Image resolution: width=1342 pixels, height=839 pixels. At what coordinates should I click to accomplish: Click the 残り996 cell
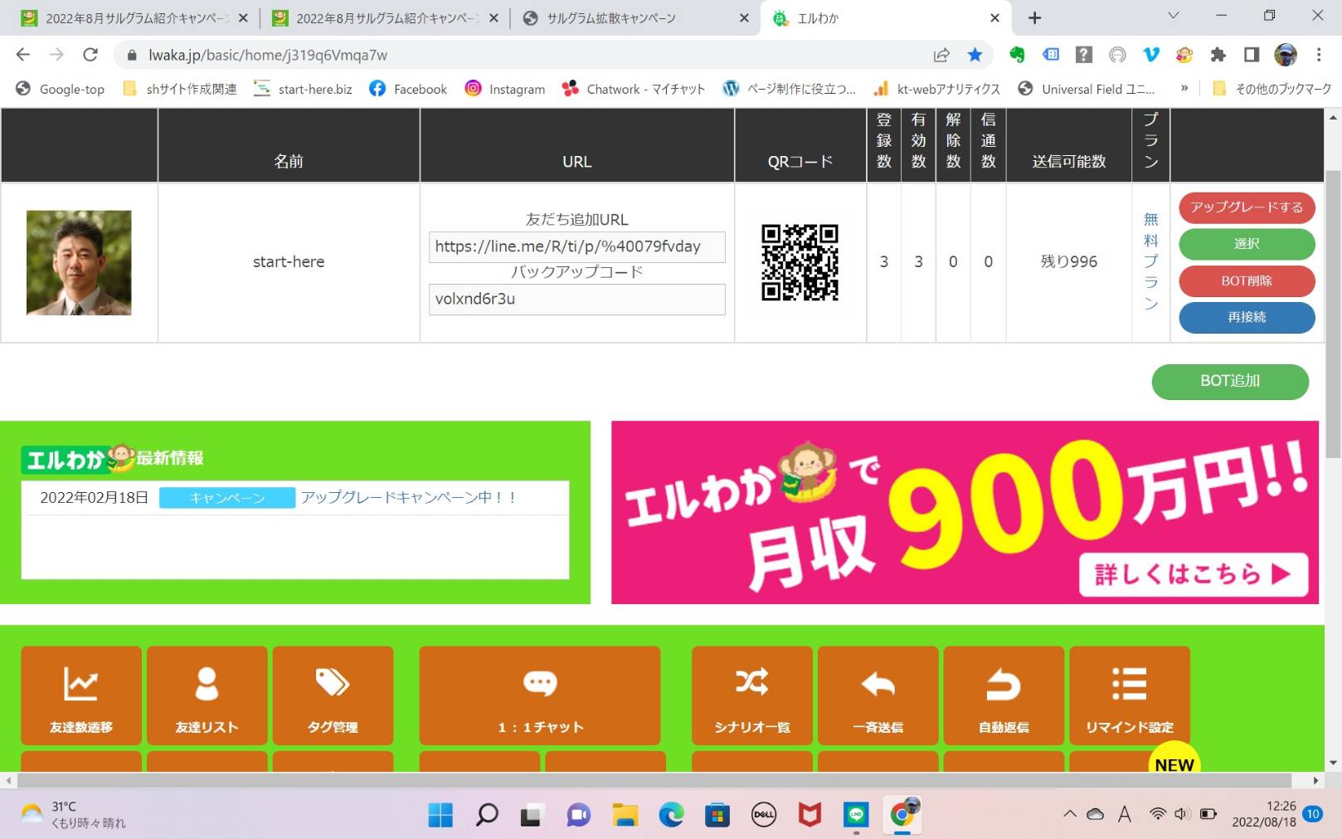tap(1068, 262)
